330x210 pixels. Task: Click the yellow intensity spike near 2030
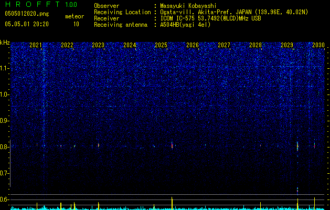[314, 204]
